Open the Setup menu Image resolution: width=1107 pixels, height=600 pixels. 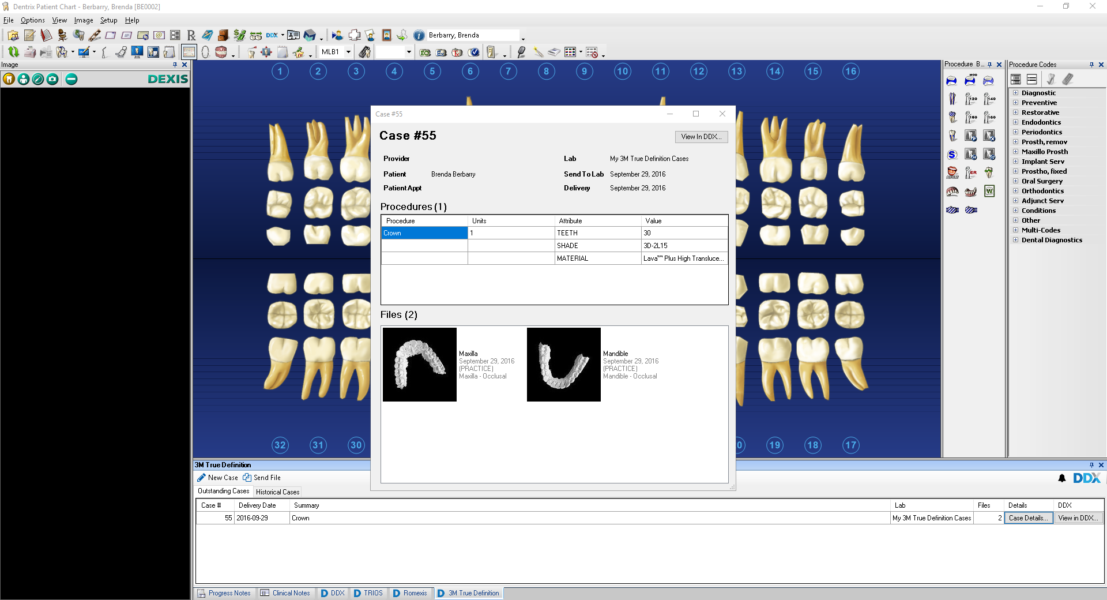click(x=108, y=20)
